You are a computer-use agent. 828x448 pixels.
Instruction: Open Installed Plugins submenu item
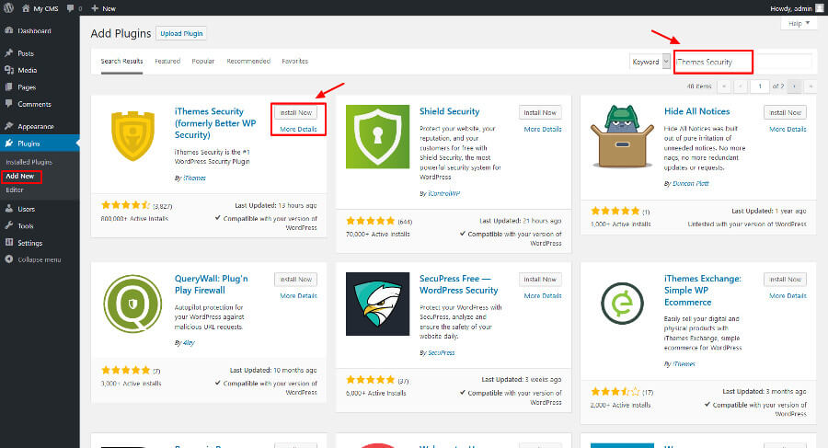tap(29, 162)
